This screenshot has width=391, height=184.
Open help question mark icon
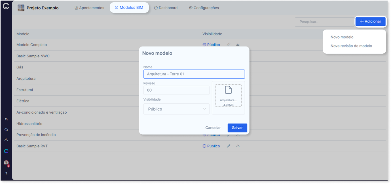tap(6, 173)
